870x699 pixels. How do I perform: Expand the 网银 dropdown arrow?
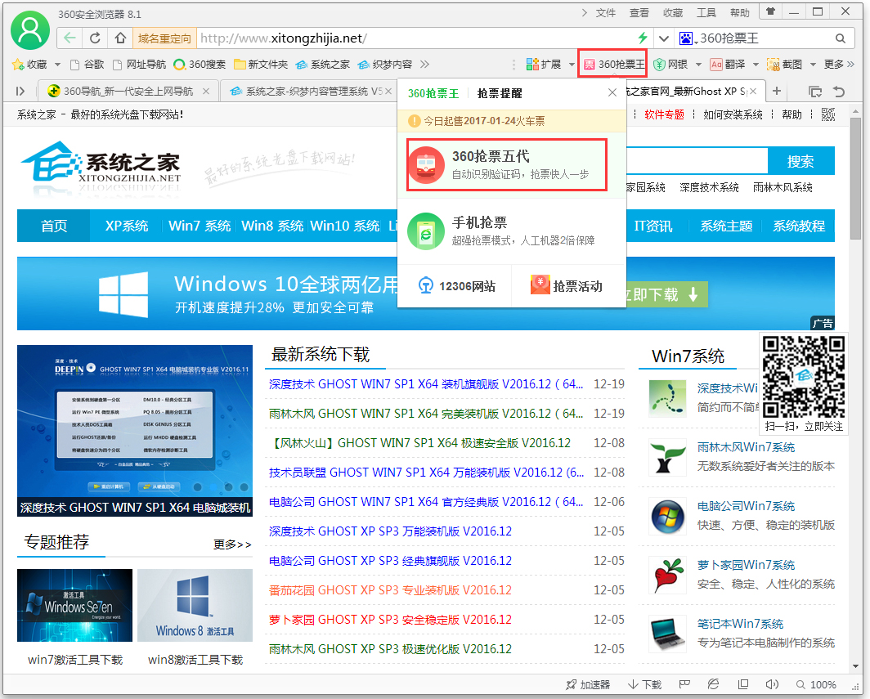[698, 65]
